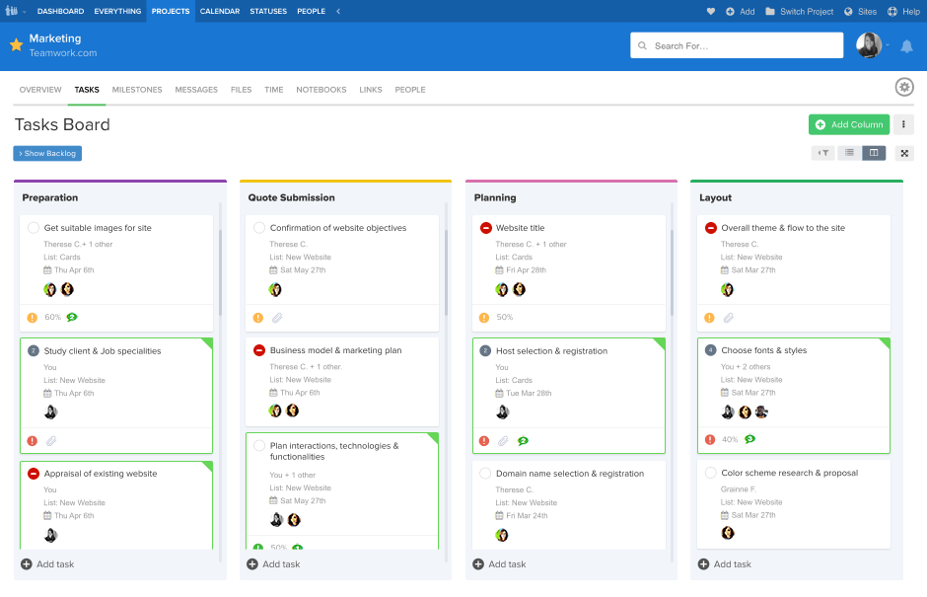Open Calendar in the top navigation
Image resolution: width=927 pixels, height=597 pixels.
219,12
